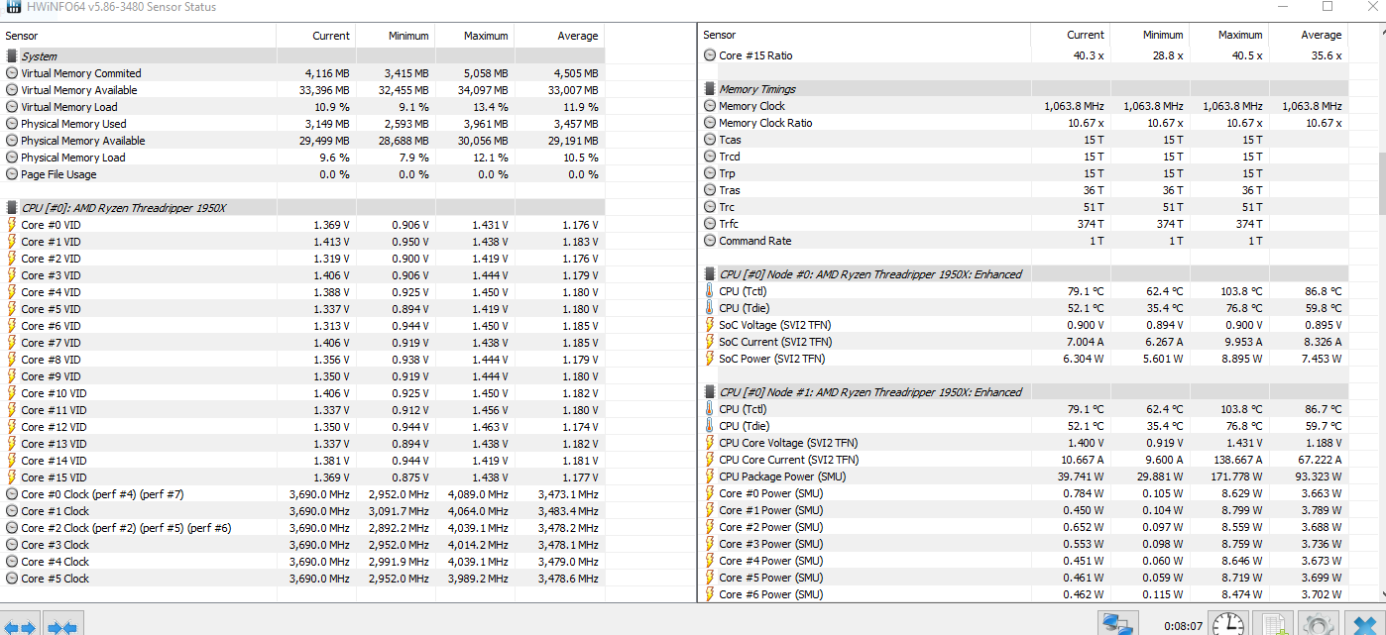The image size is (1386, 635).
Task: Click the lightning bolt icon beside Core #0 VID
Action: click(12, 225)
